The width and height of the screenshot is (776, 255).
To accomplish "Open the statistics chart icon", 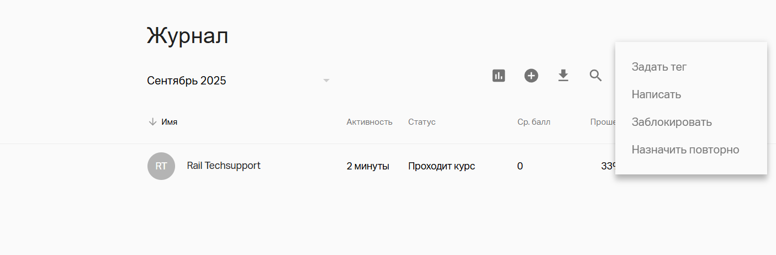I will click(x=499, y=76).
